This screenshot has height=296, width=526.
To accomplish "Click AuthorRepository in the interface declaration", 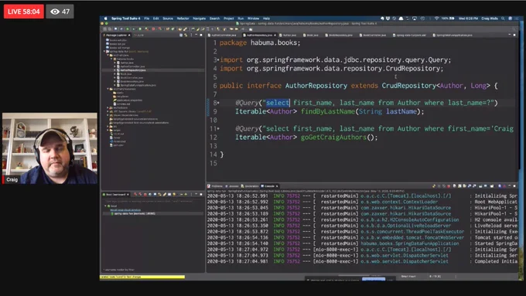I will coord(316,86).
